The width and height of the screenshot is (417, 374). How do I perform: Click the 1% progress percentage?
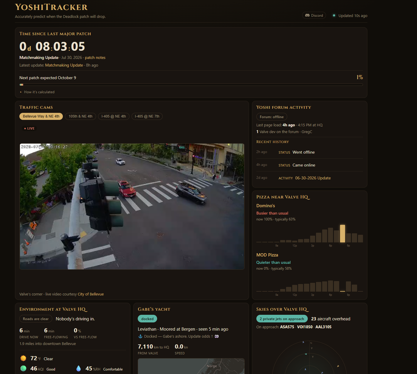coord(360,77)
